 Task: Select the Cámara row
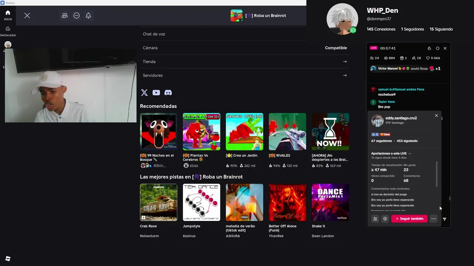[245, 48]
